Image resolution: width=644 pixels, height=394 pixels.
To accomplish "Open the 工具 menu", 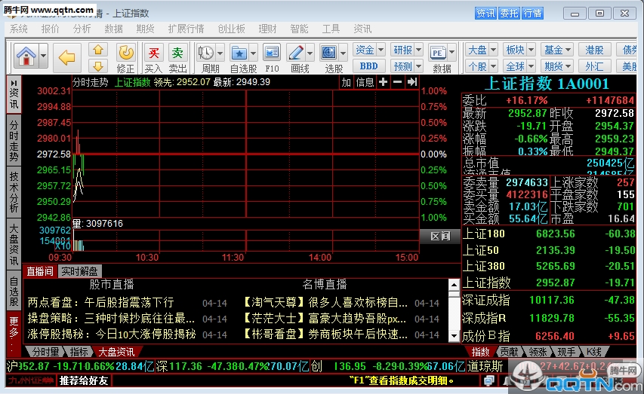I will pos(331,29).
